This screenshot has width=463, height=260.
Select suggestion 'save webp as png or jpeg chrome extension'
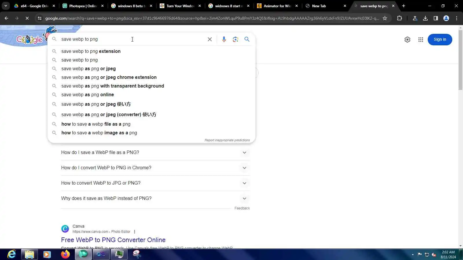click(x=151, y=77)
